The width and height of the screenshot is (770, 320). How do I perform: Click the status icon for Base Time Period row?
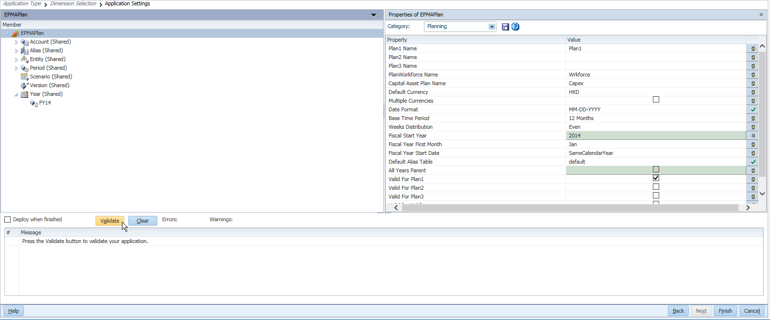(753, 119)
